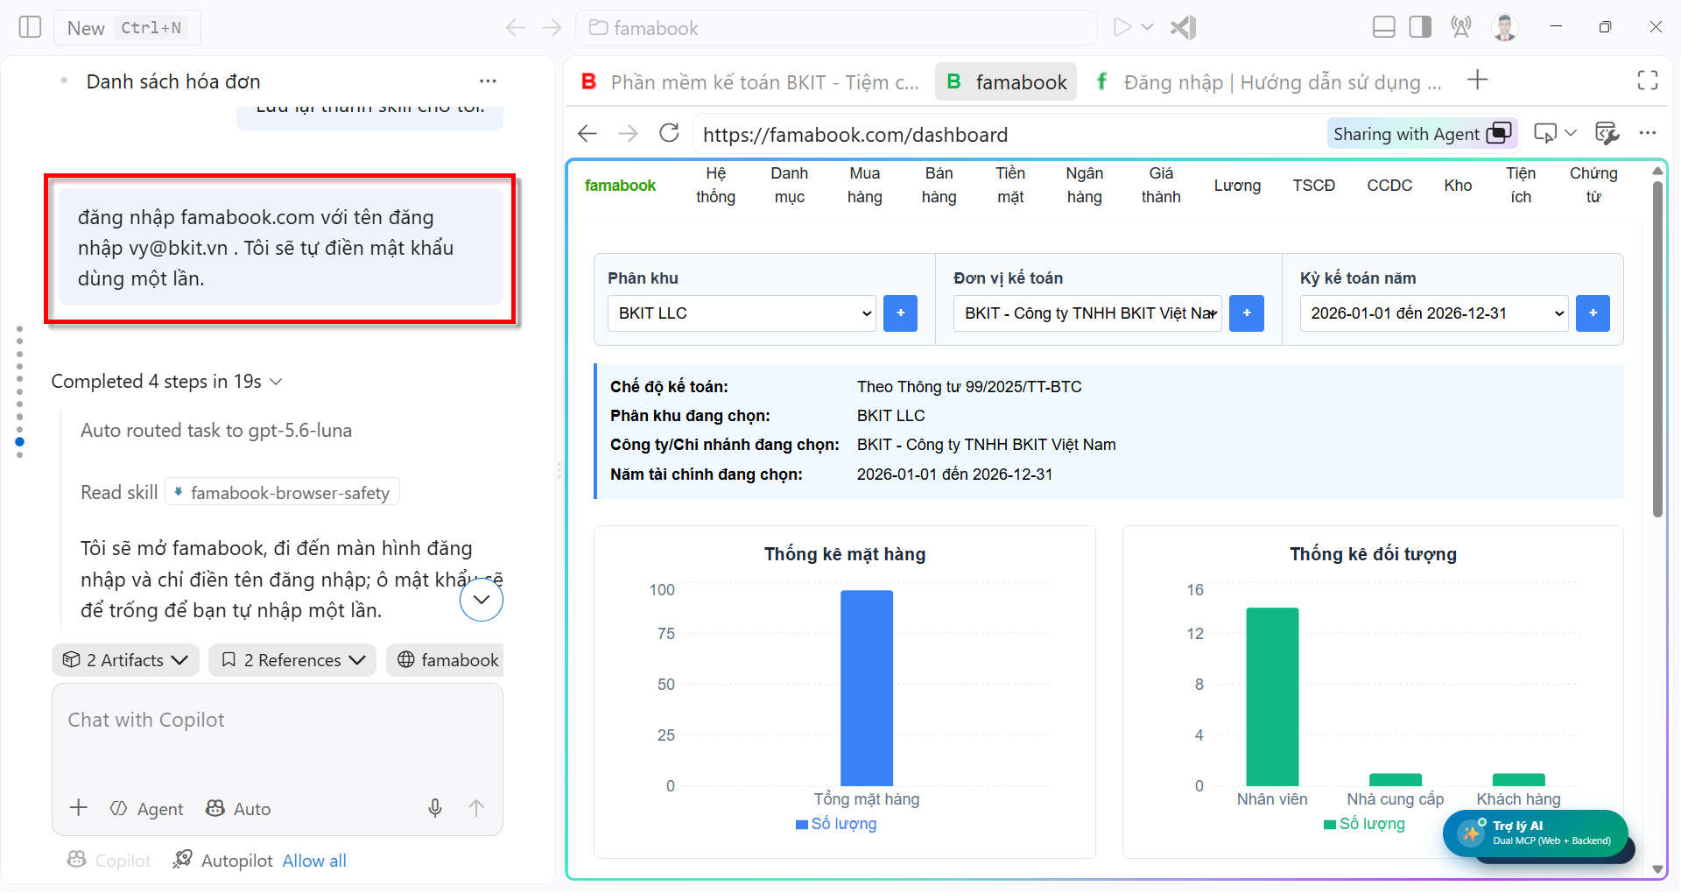Toggle Sharing with Agent
1681x893 pixels.
(x=1422, y=134)
